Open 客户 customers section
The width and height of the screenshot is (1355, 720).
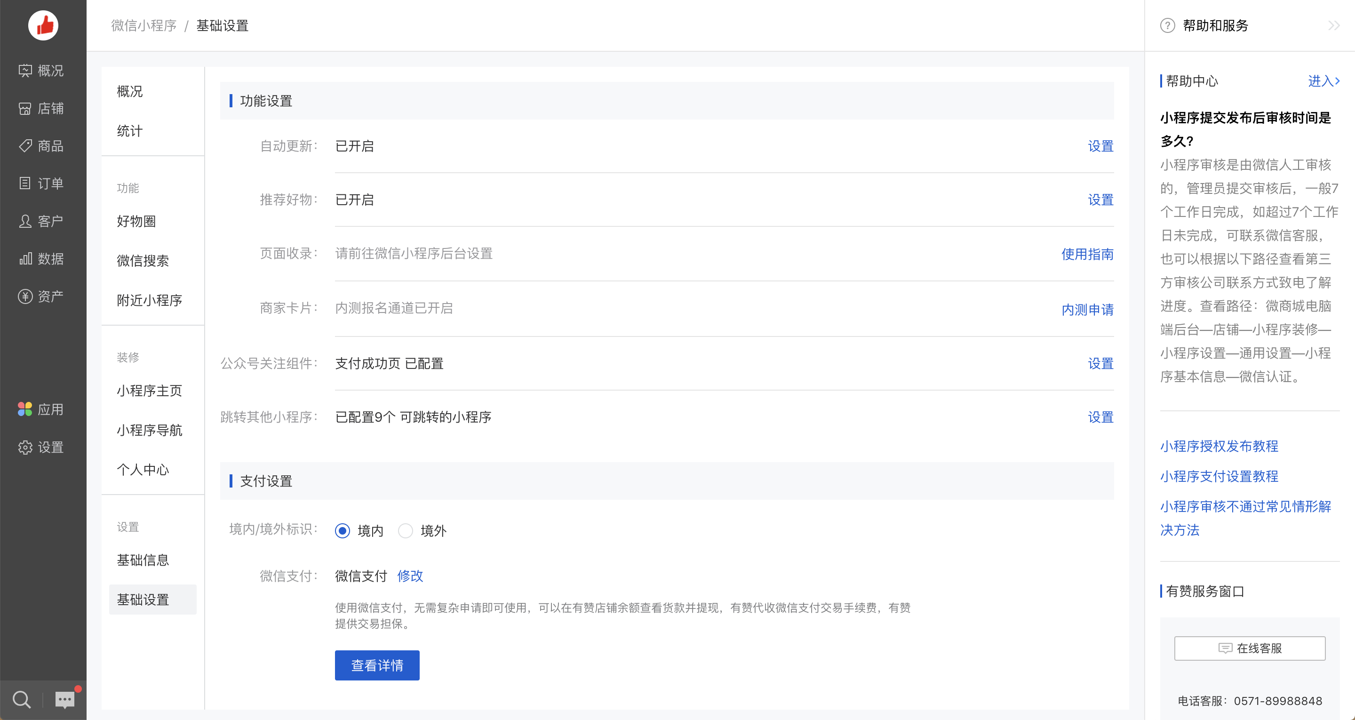click(41, 221)
